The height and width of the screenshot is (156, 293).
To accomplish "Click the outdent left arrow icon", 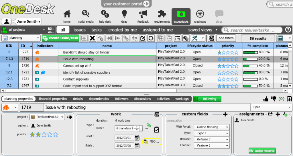I will point(117,38).
